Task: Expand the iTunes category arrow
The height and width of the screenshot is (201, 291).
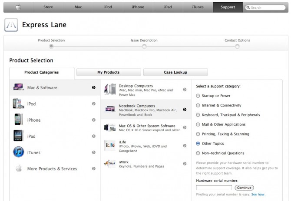Action: (x=94, y=152)
